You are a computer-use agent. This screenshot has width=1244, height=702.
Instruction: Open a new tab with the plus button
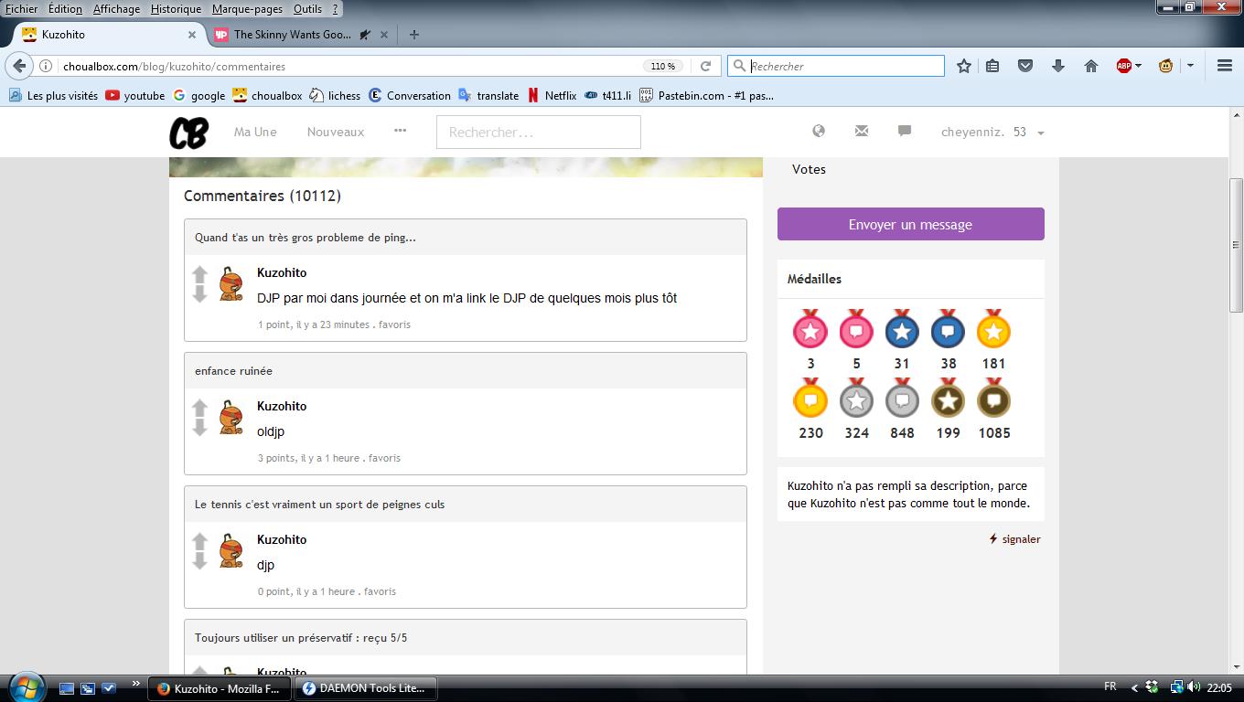(414, 35)
